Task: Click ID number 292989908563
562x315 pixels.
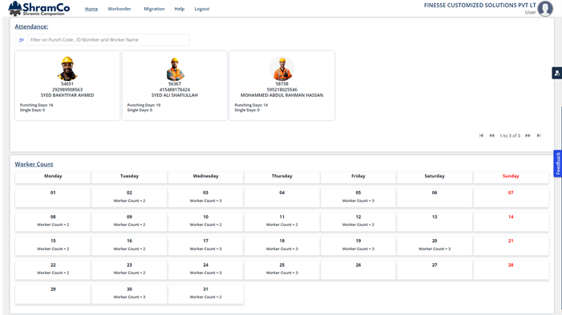Action: point(67,90)
